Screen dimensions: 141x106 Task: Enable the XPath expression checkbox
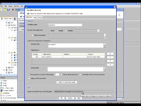tap(33, 35)
